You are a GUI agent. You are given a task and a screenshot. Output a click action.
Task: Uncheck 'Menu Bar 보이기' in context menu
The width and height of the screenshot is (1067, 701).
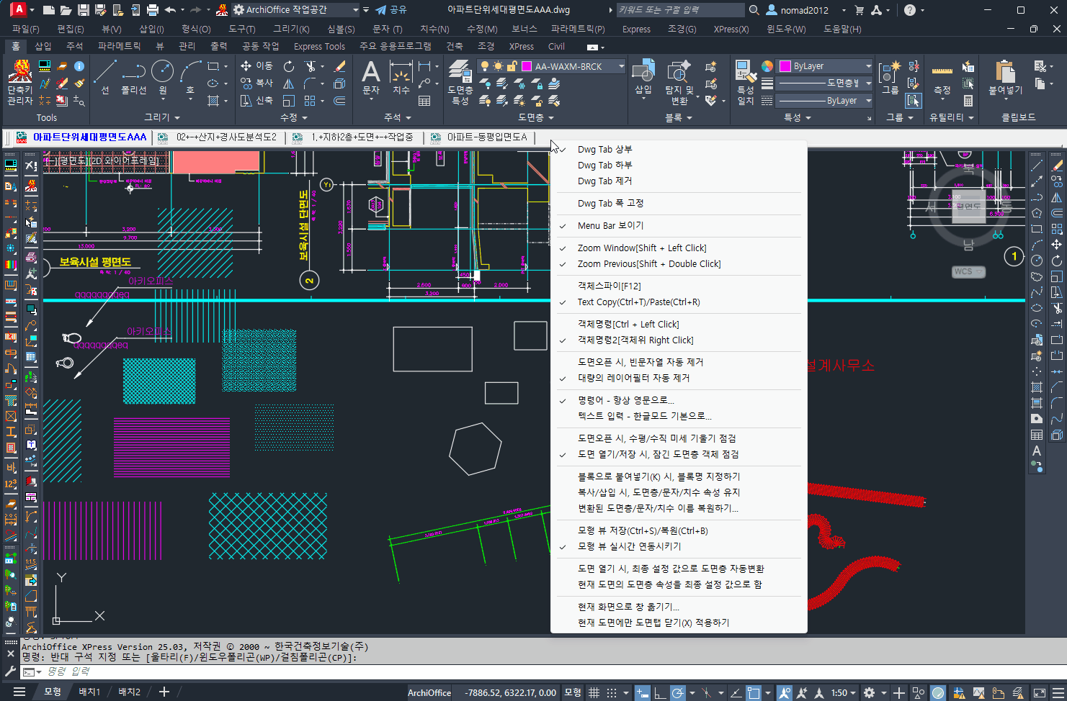pos(610,226)
